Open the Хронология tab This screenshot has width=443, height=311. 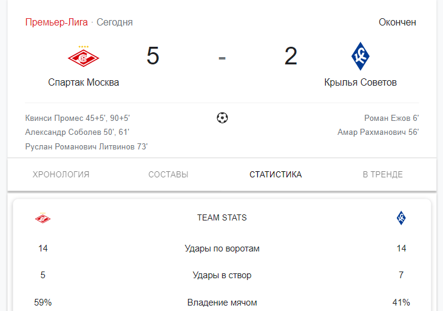click(61, 174)
